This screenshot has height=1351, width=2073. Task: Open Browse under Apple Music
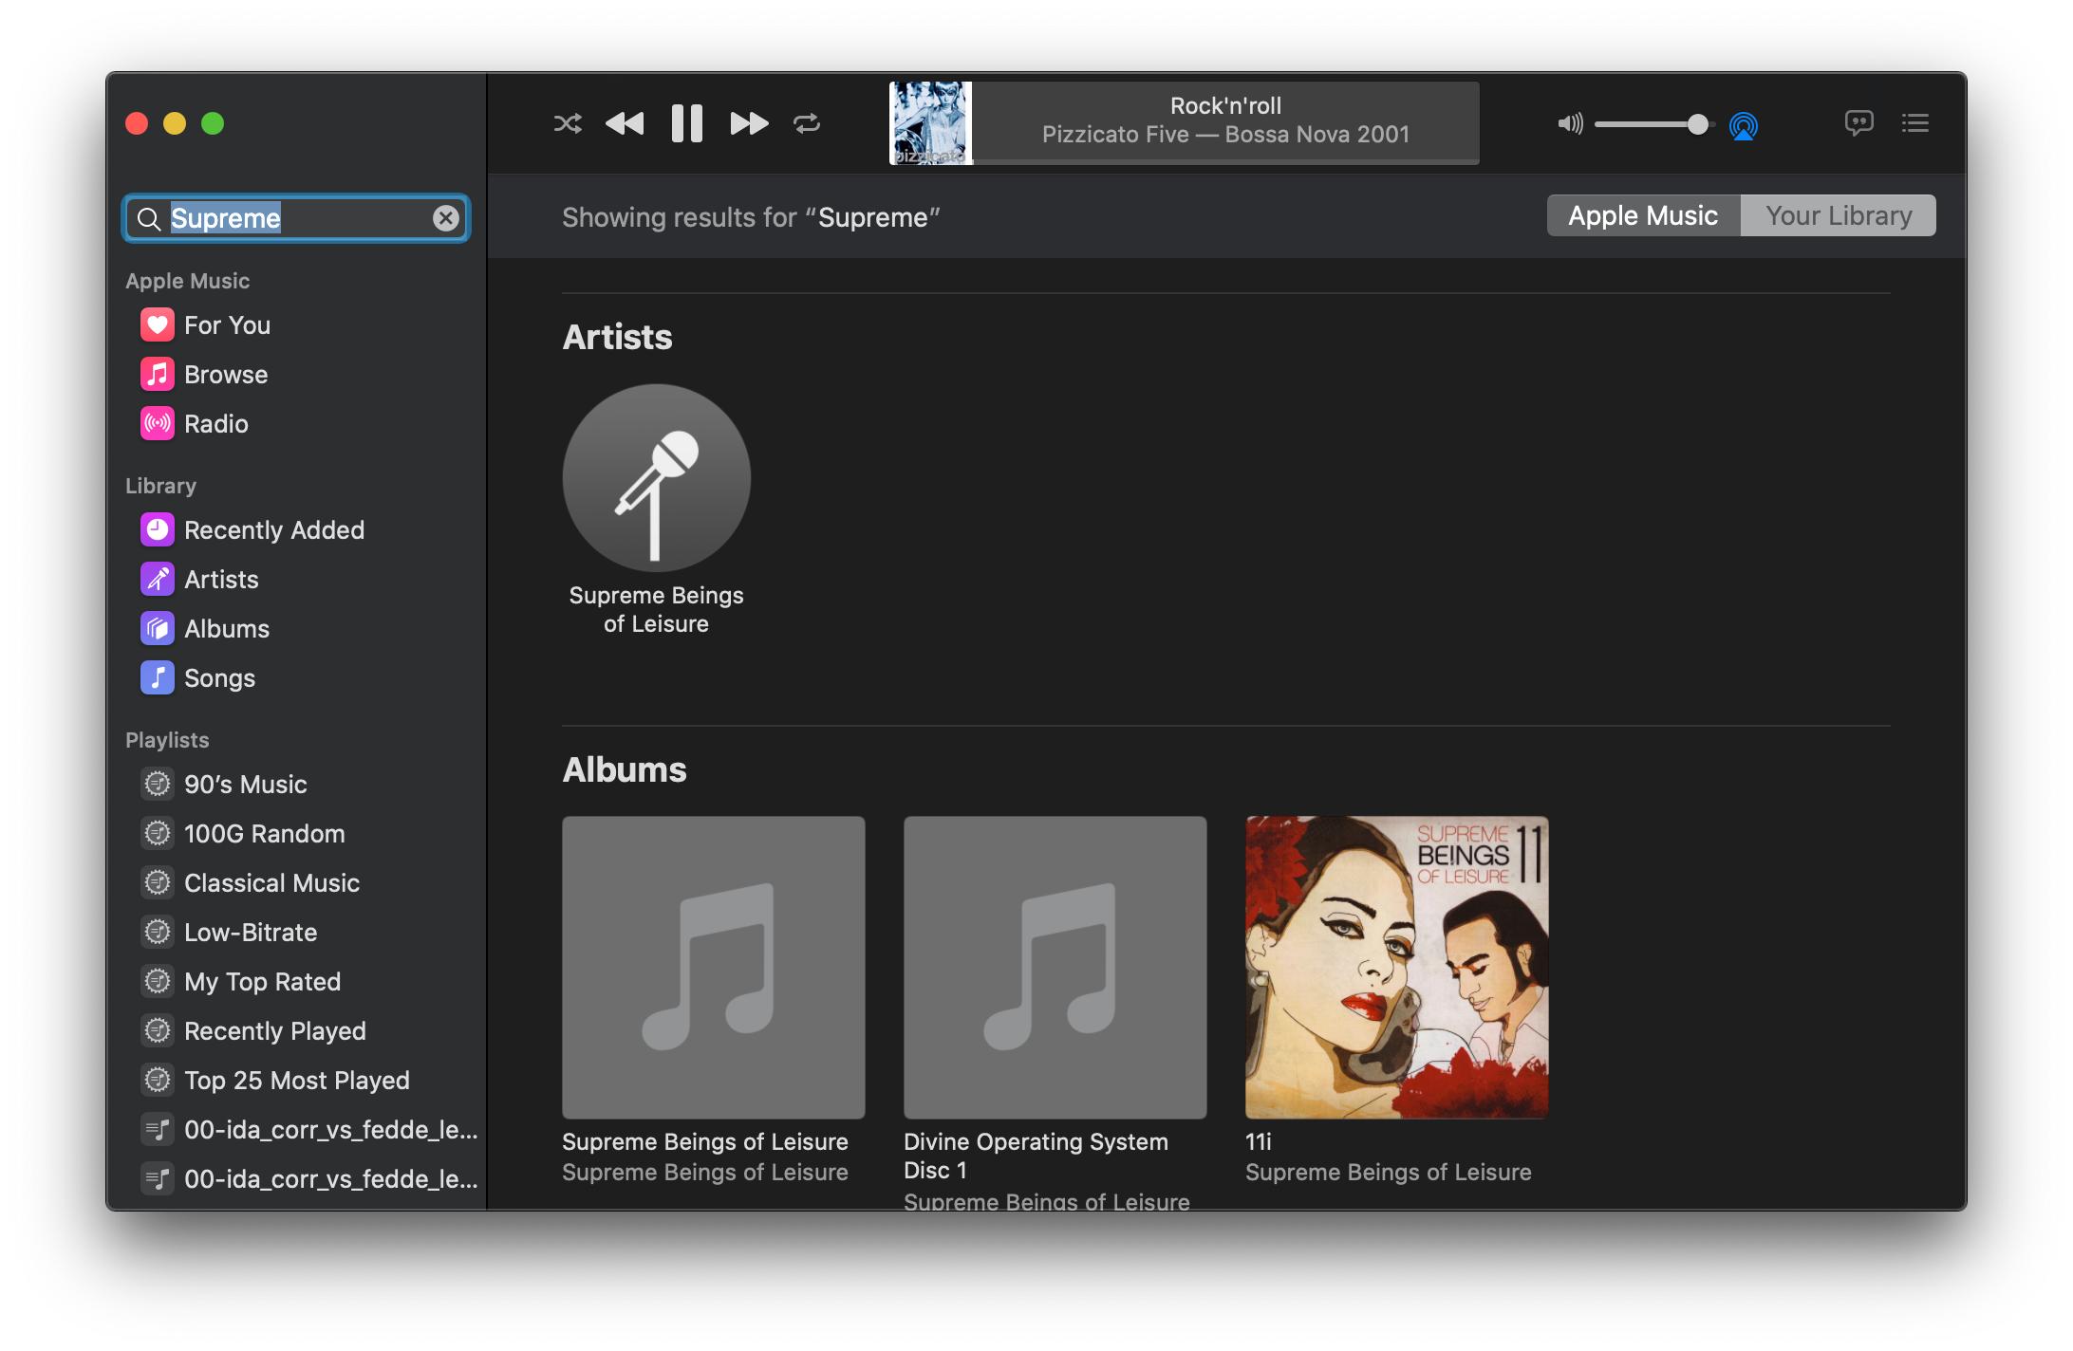coord(225,374)
